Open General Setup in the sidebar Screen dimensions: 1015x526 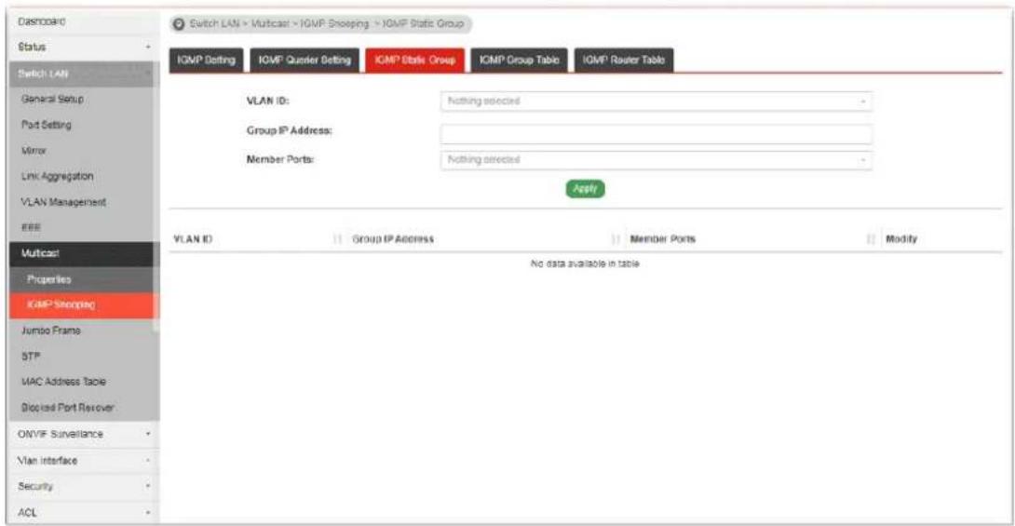tap(83, 99)
